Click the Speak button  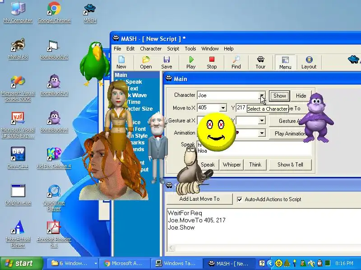208,165
